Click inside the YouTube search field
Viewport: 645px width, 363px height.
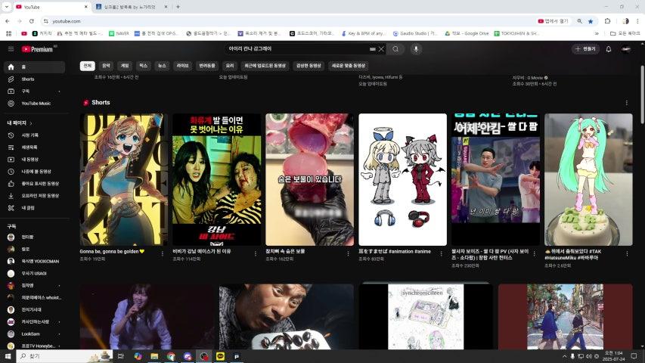tap(296, 49)
